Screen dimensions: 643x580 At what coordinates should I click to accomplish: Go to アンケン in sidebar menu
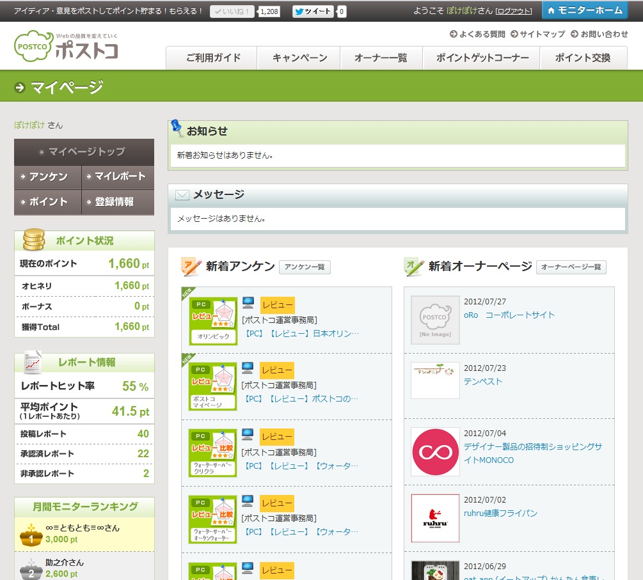coord(48,176)
